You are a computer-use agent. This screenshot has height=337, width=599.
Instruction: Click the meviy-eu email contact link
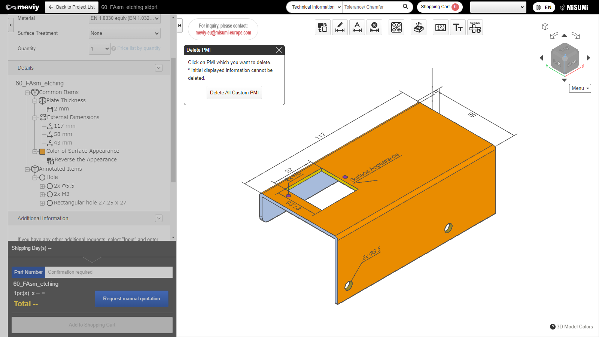tap(223, 33)
